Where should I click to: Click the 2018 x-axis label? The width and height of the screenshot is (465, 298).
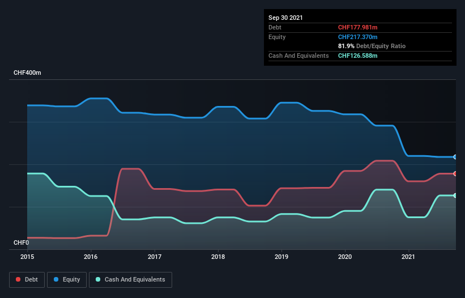pos(218,257)
